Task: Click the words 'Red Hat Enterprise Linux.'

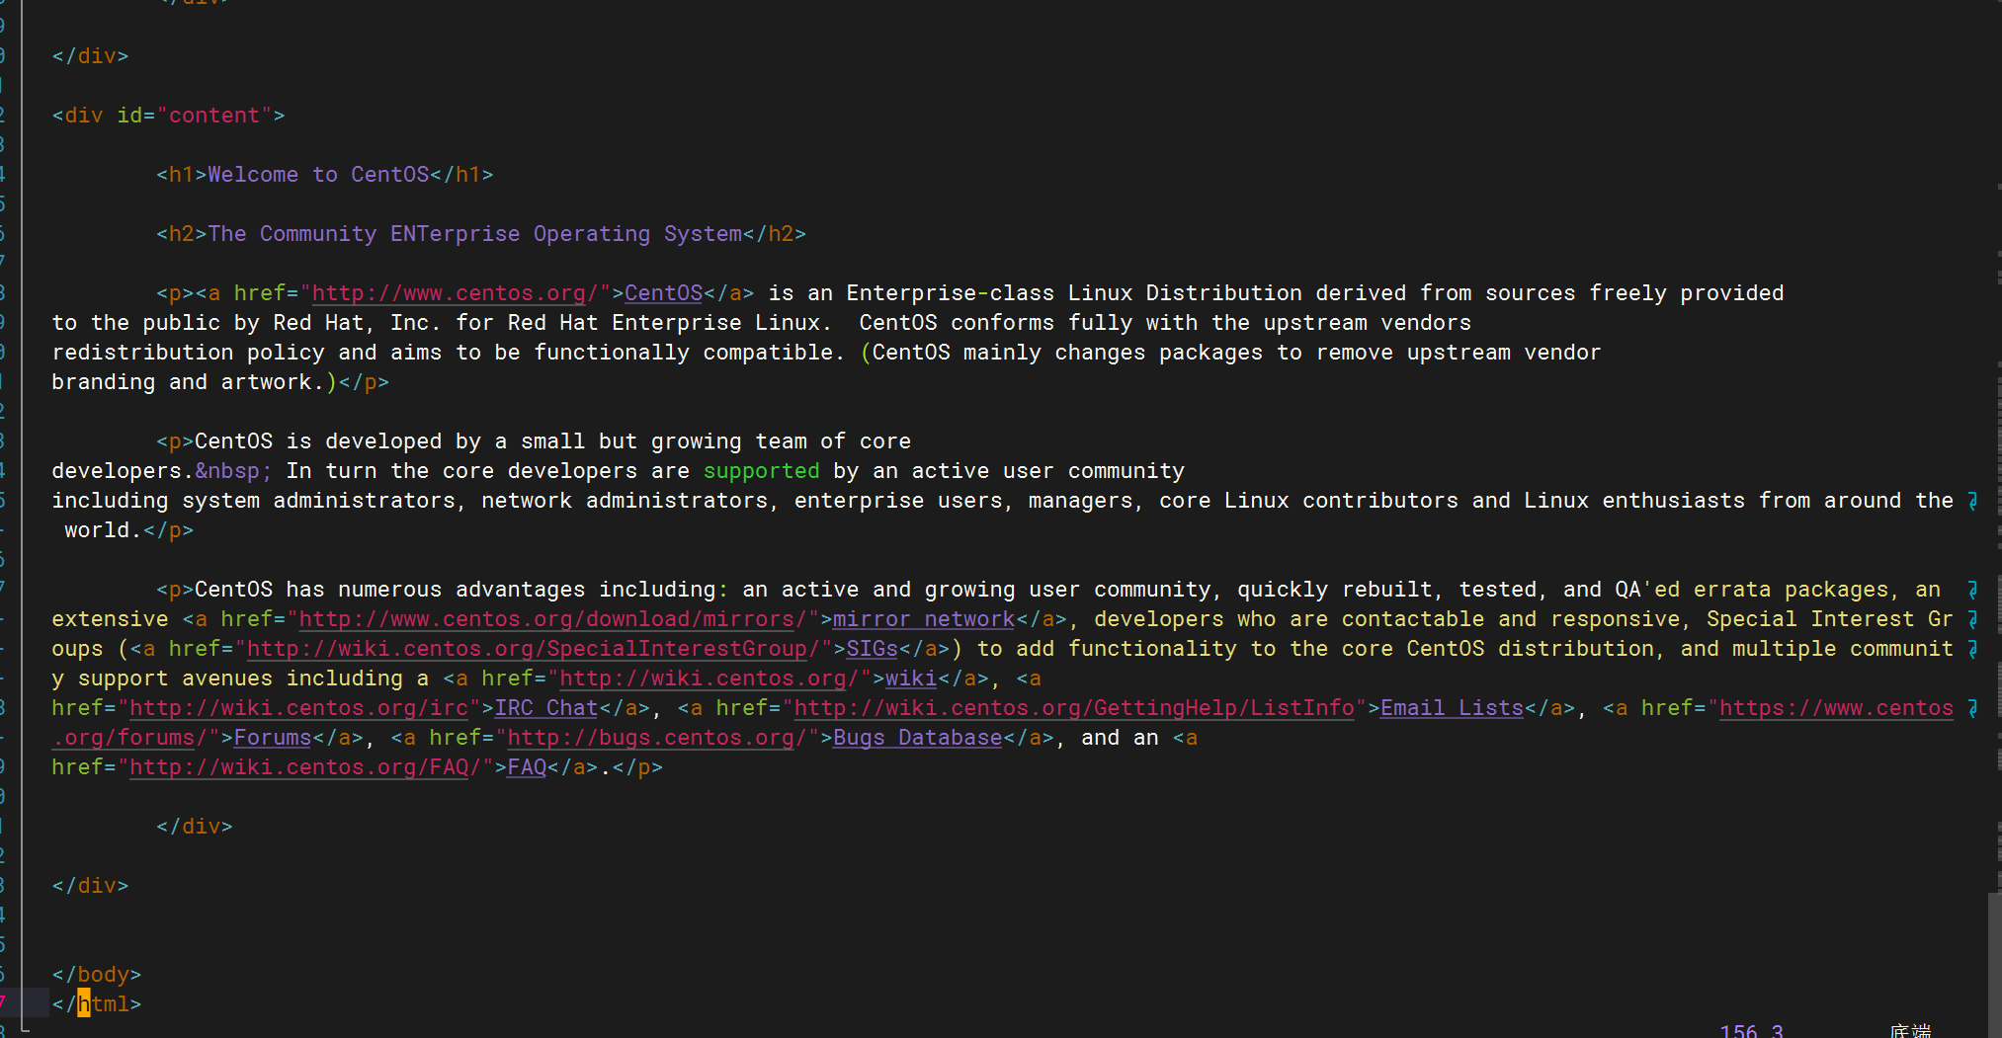Action: tap(670, 323)
